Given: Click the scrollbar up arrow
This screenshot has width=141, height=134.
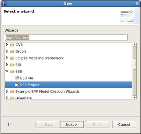Looking at the screenshot, I should click(135, 45).
